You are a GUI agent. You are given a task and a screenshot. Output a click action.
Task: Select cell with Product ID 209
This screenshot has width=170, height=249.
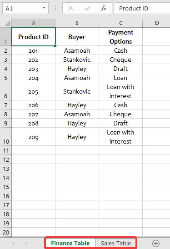pyautogui.click(x=33, y=137)
